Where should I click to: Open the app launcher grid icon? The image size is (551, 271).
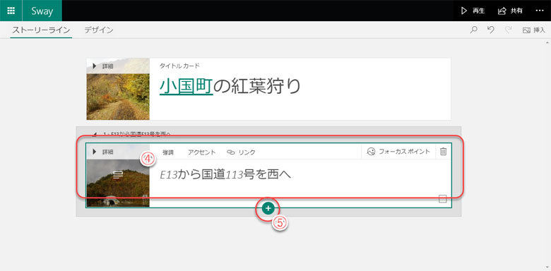(x=11, y=11)
